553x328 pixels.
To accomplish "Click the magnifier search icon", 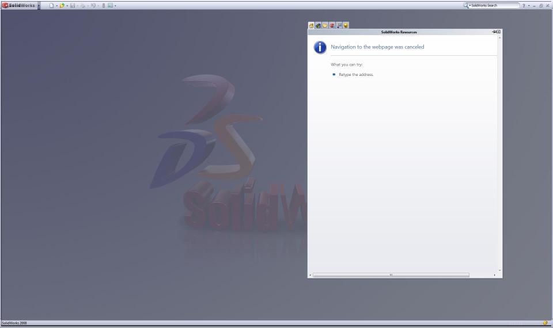I will [465, 6].
